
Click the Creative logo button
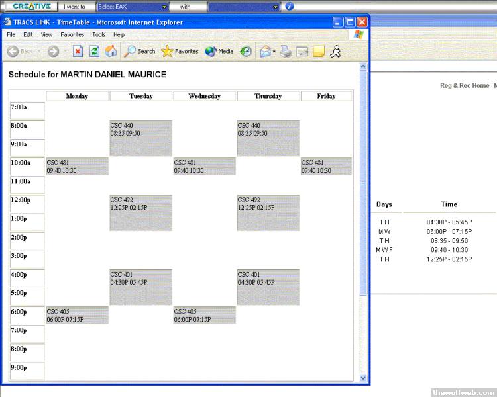tap(30, 6)
